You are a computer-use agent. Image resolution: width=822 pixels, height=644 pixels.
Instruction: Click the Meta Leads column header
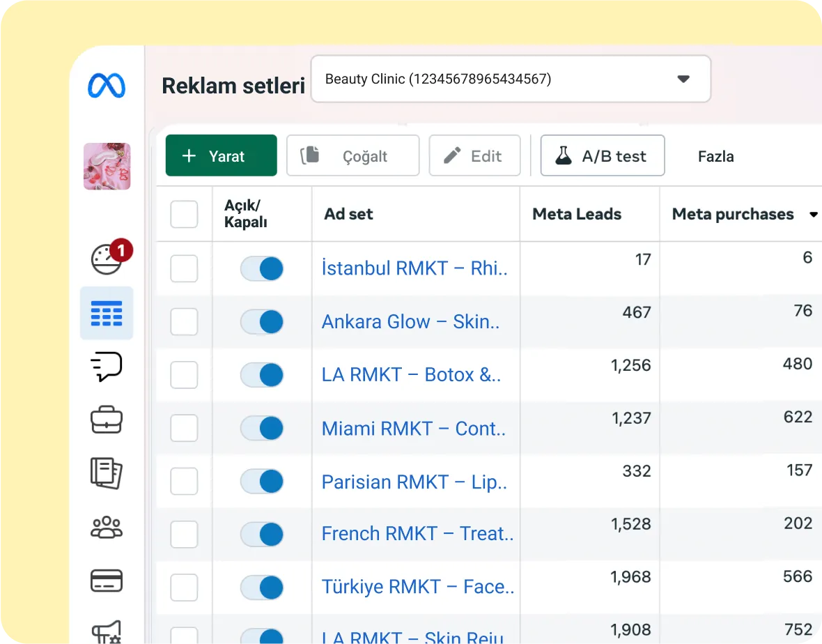pyautogui.click(x=576, y=215)
